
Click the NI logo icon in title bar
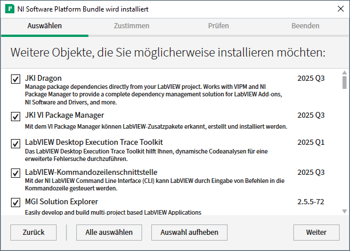[x=9, y=9]
